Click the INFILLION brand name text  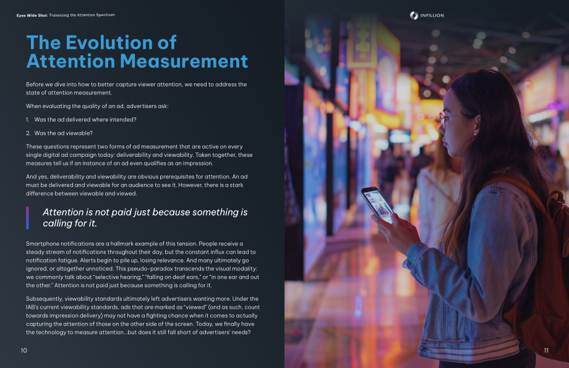click(432, 15)
